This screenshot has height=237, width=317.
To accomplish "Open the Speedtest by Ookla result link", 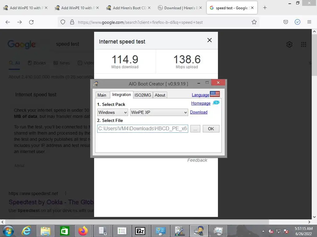I will coord(51,202).
